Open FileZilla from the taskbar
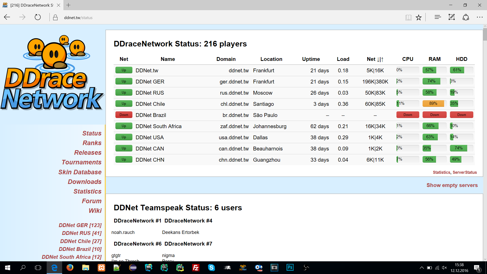The width and height of the screenshot is (487, 274). pos(196,268)
